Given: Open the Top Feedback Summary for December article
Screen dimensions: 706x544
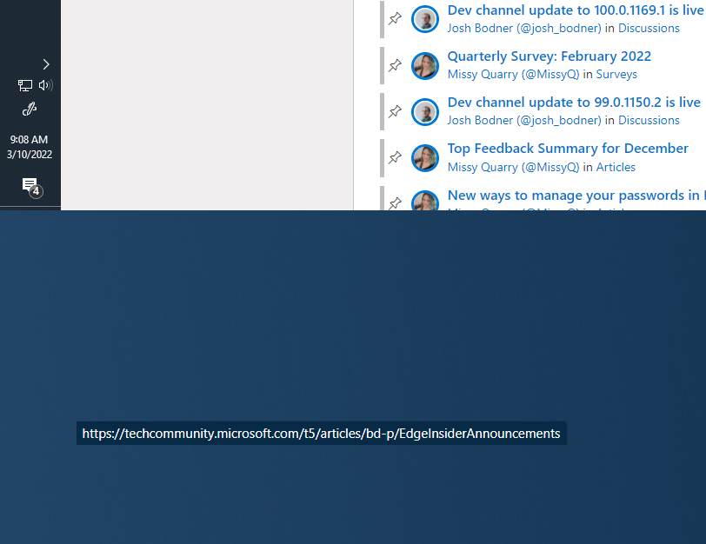Looking at the screenshot, I should 568,148.
